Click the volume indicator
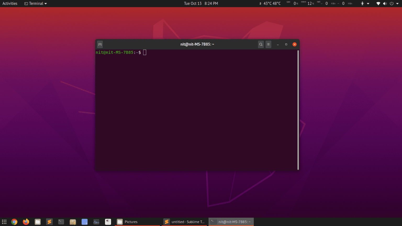402x226 pixels. tap(385, 3)
